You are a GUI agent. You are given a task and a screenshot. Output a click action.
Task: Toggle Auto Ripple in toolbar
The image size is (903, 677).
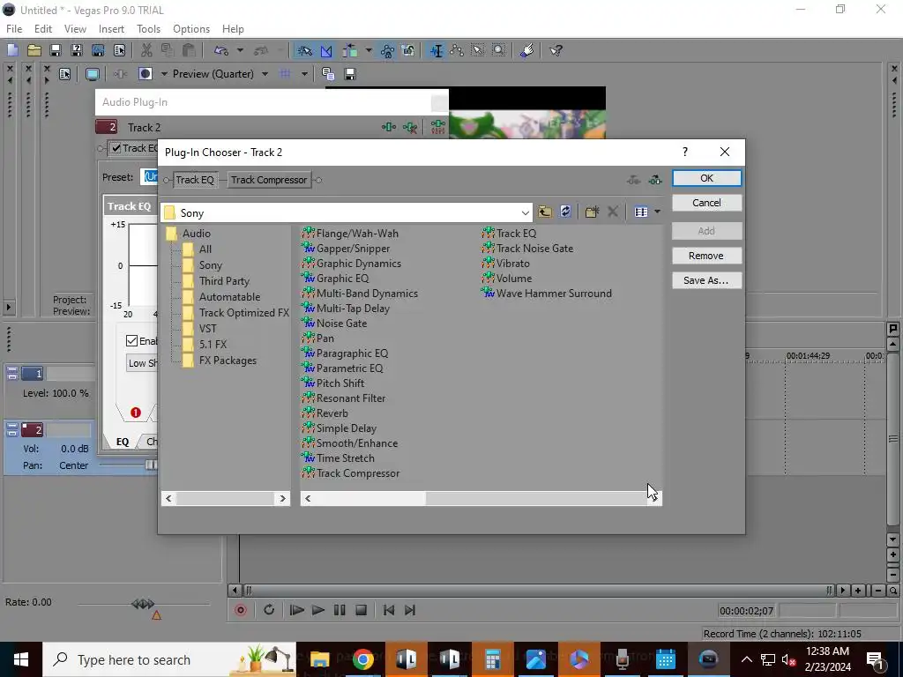(x=349, y=50)
